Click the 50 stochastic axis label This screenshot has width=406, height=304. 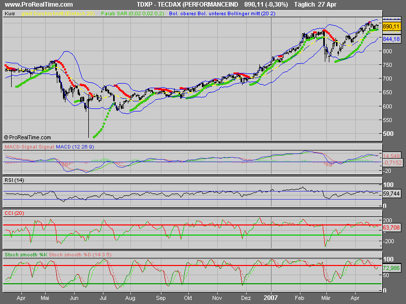[386, 275]
